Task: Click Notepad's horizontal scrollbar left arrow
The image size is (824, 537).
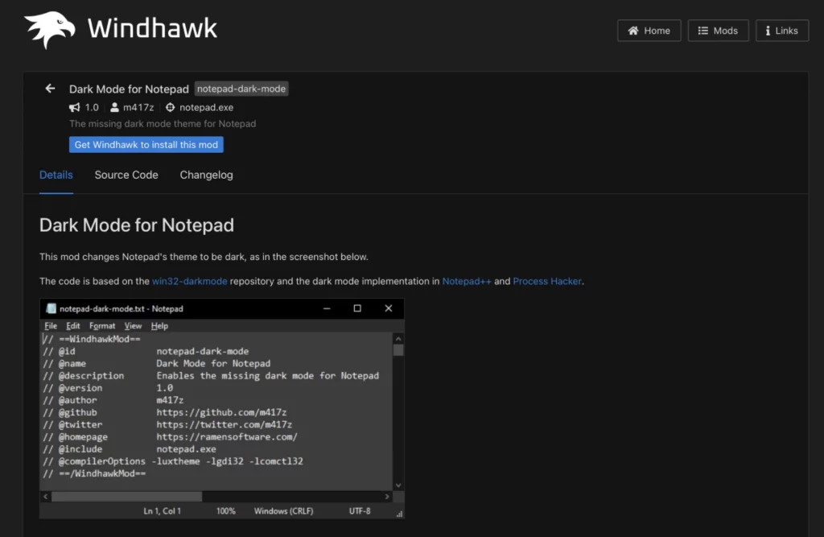Action: 46,497
